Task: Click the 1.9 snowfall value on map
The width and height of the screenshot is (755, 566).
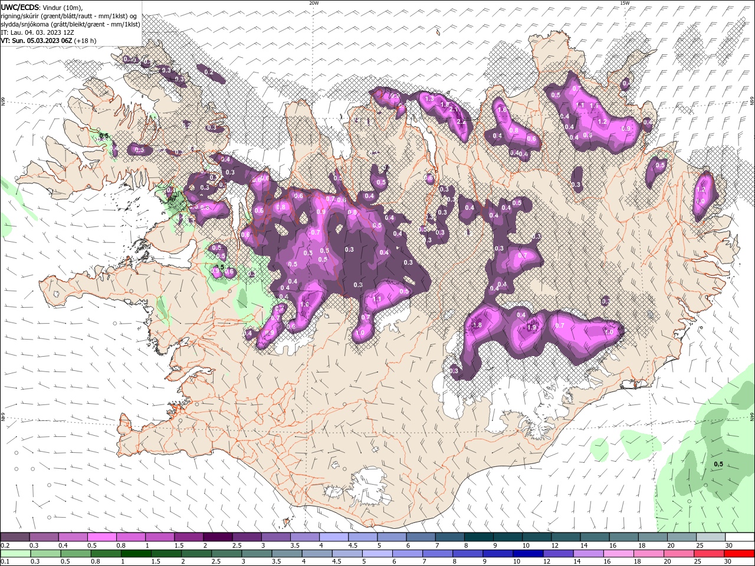Action: [x=531, y=328]
